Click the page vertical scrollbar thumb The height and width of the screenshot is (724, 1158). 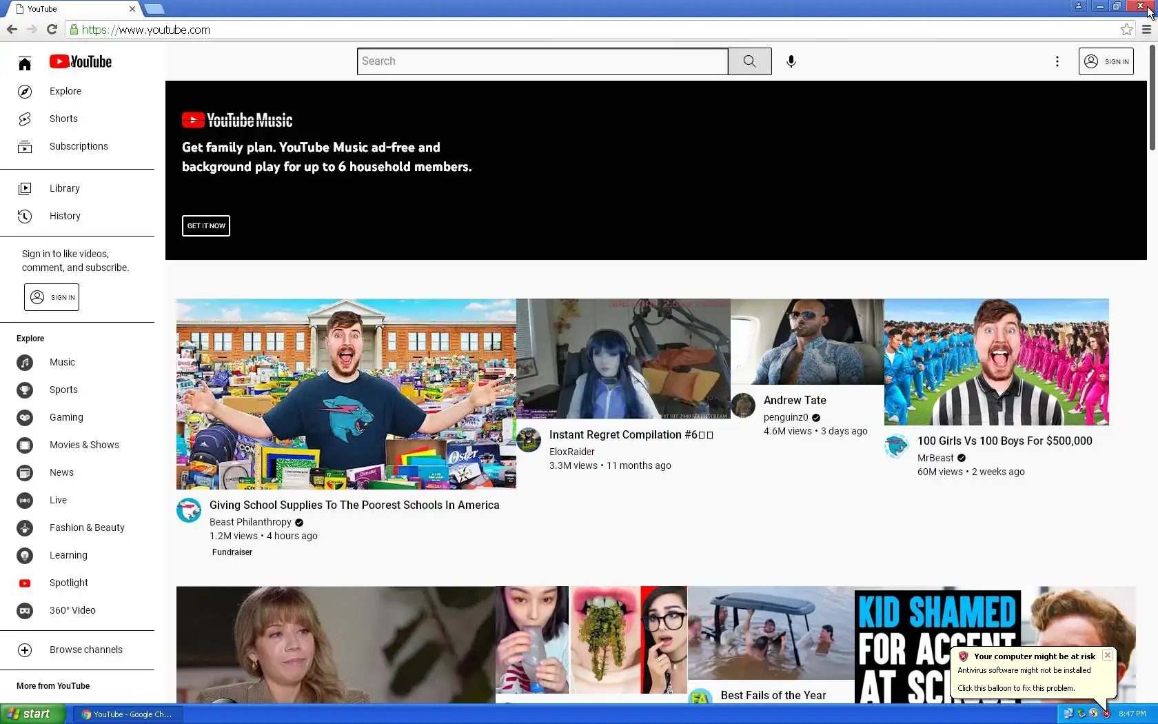point(1152,97)
